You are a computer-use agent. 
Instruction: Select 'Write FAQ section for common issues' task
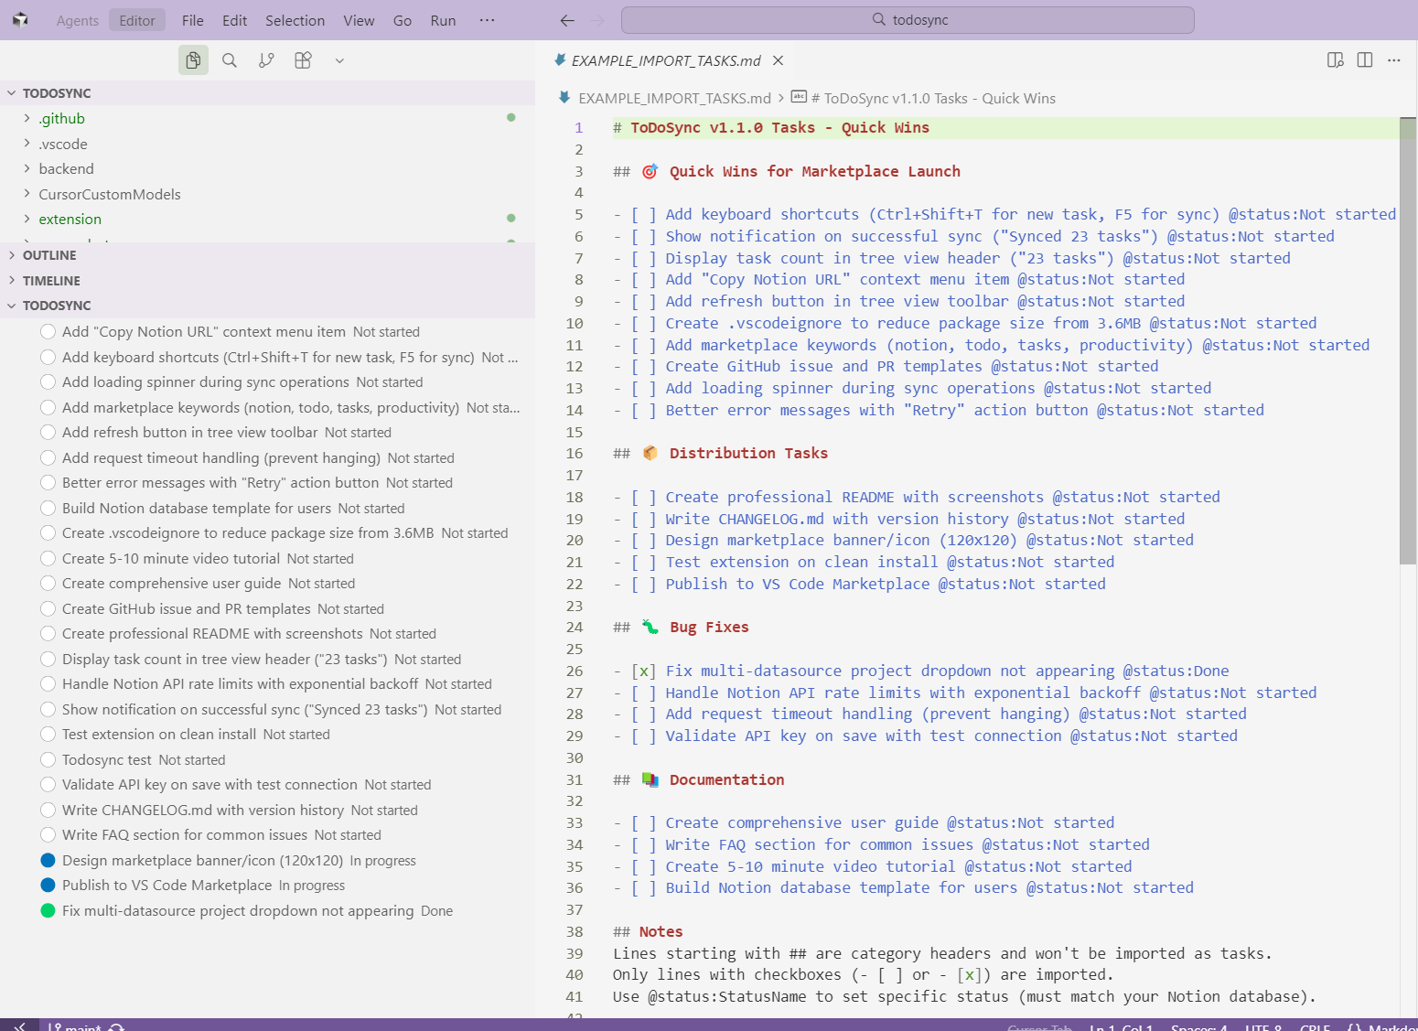point(267,835)
